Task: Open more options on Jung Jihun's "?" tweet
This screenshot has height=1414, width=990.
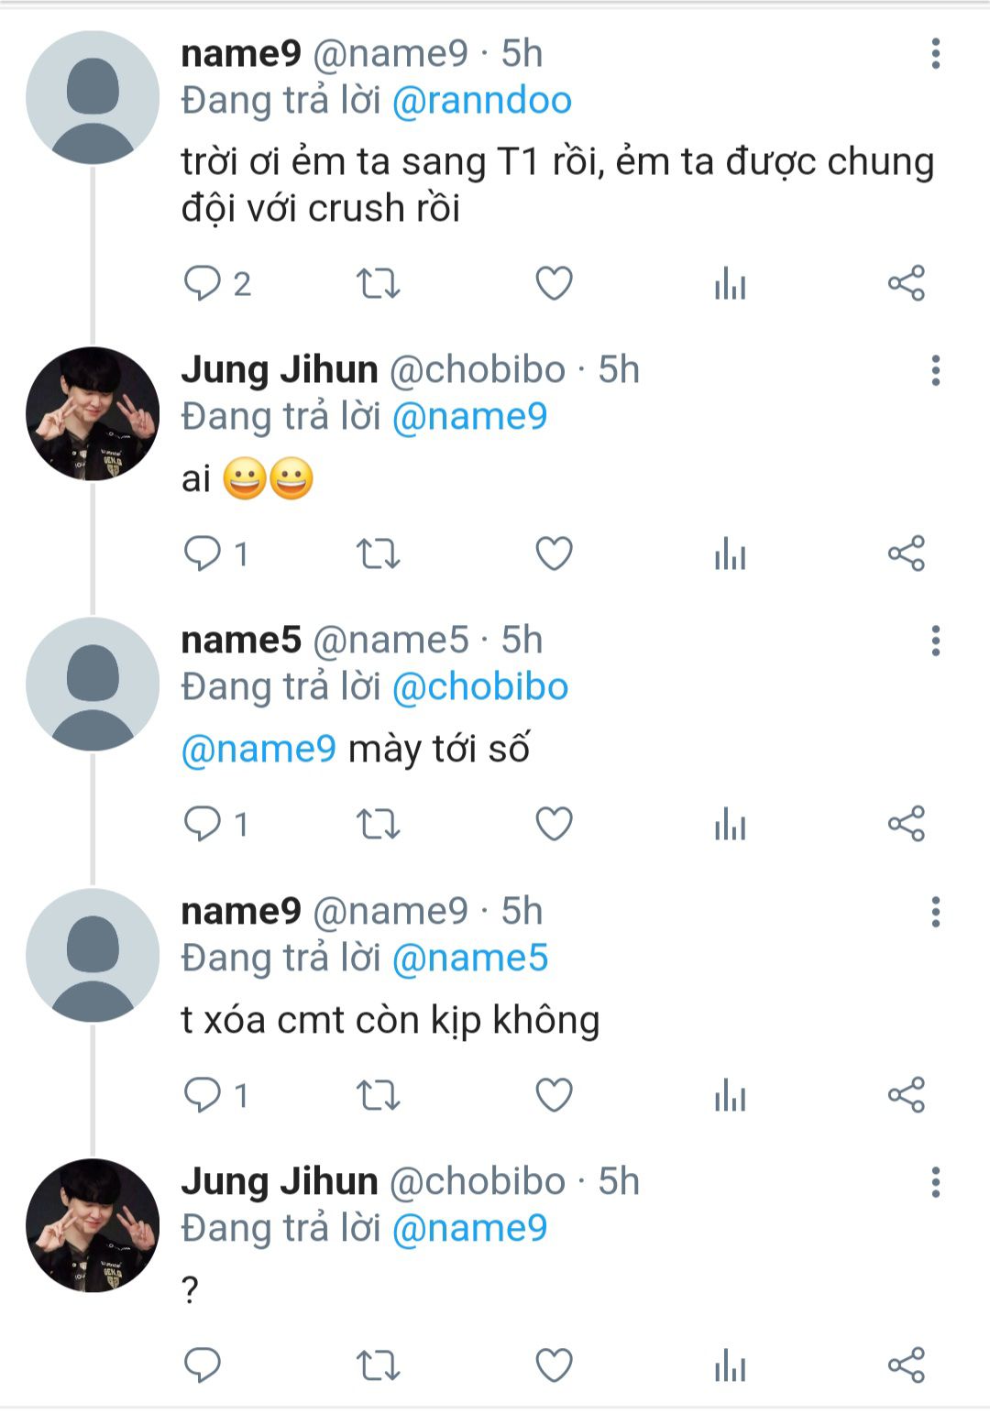Action: (x=935, y=1182)
